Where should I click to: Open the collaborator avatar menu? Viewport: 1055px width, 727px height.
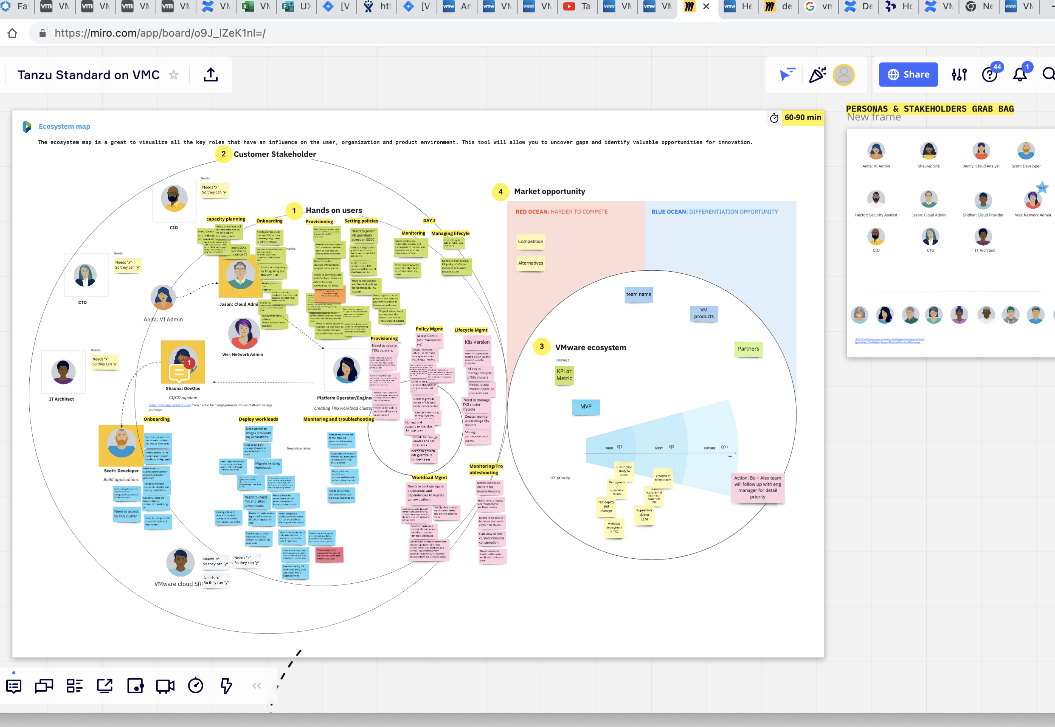(843, 75)
